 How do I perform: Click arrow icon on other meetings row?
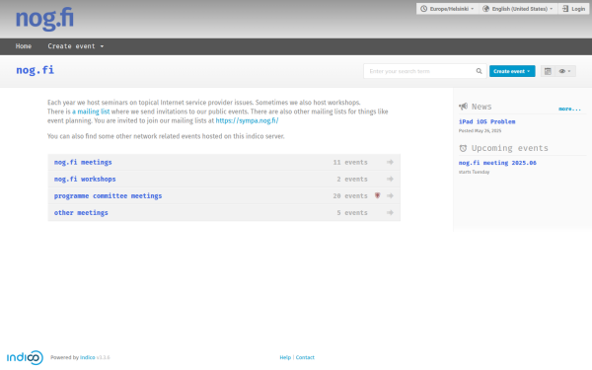390,212
